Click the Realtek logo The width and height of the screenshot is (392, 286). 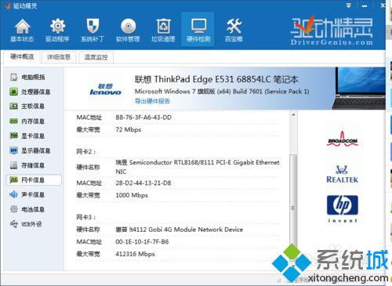pos(343,174)
